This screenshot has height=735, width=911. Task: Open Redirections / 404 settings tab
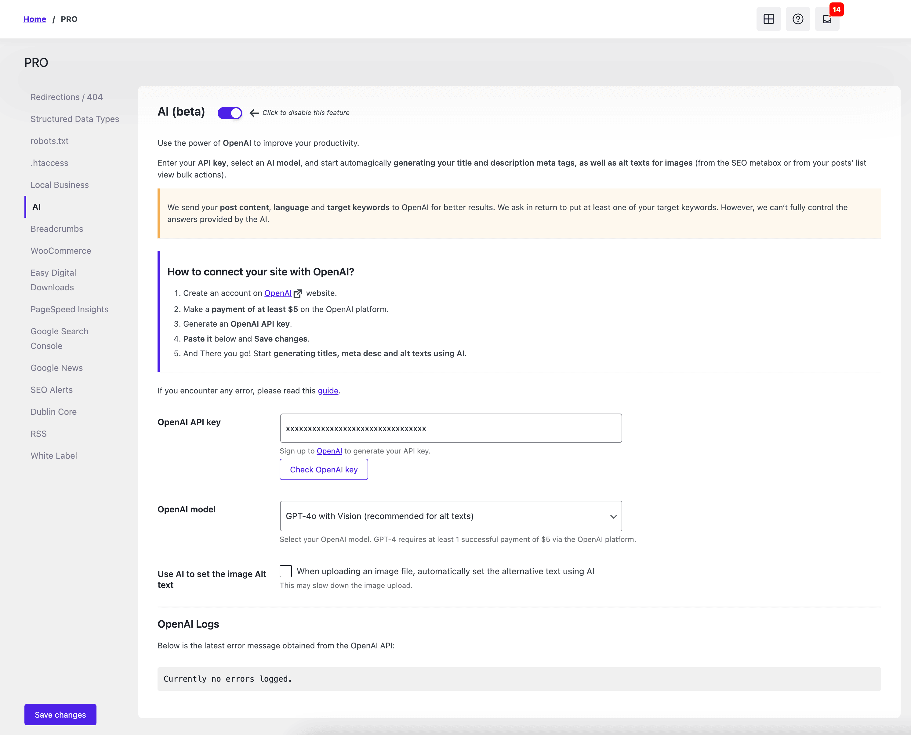pos(67,97)
